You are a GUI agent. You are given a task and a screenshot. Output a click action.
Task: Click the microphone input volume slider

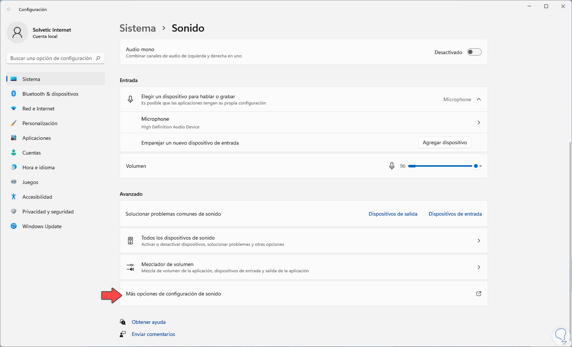point(442,166)
